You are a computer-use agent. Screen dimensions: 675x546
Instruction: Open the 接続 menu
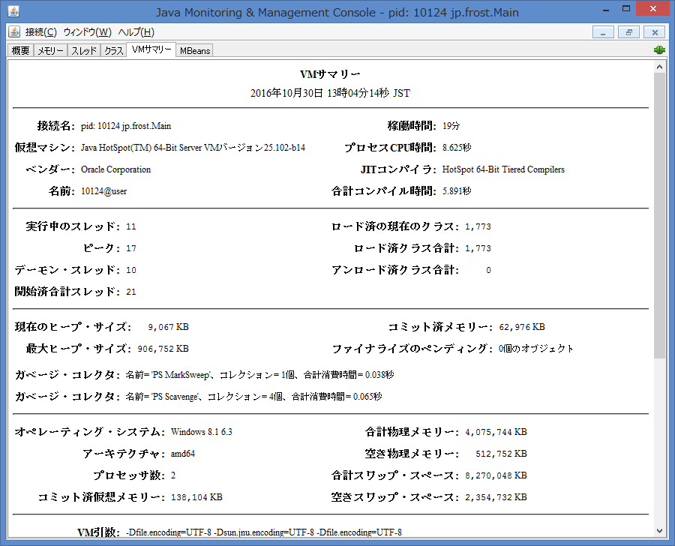click(40, 32)
